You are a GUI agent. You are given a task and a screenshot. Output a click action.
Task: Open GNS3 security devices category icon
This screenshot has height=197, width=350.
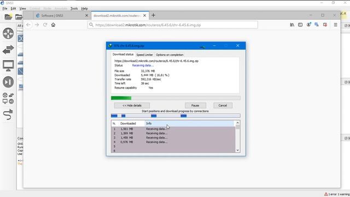tap(8, 82)
